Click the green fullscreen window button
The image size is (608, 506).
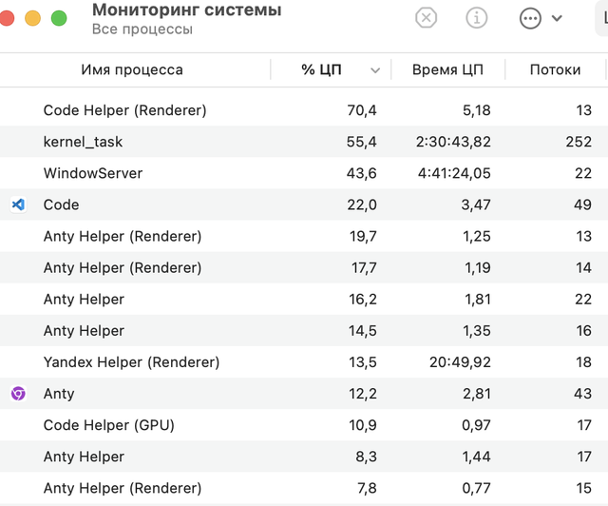point(59,18)
